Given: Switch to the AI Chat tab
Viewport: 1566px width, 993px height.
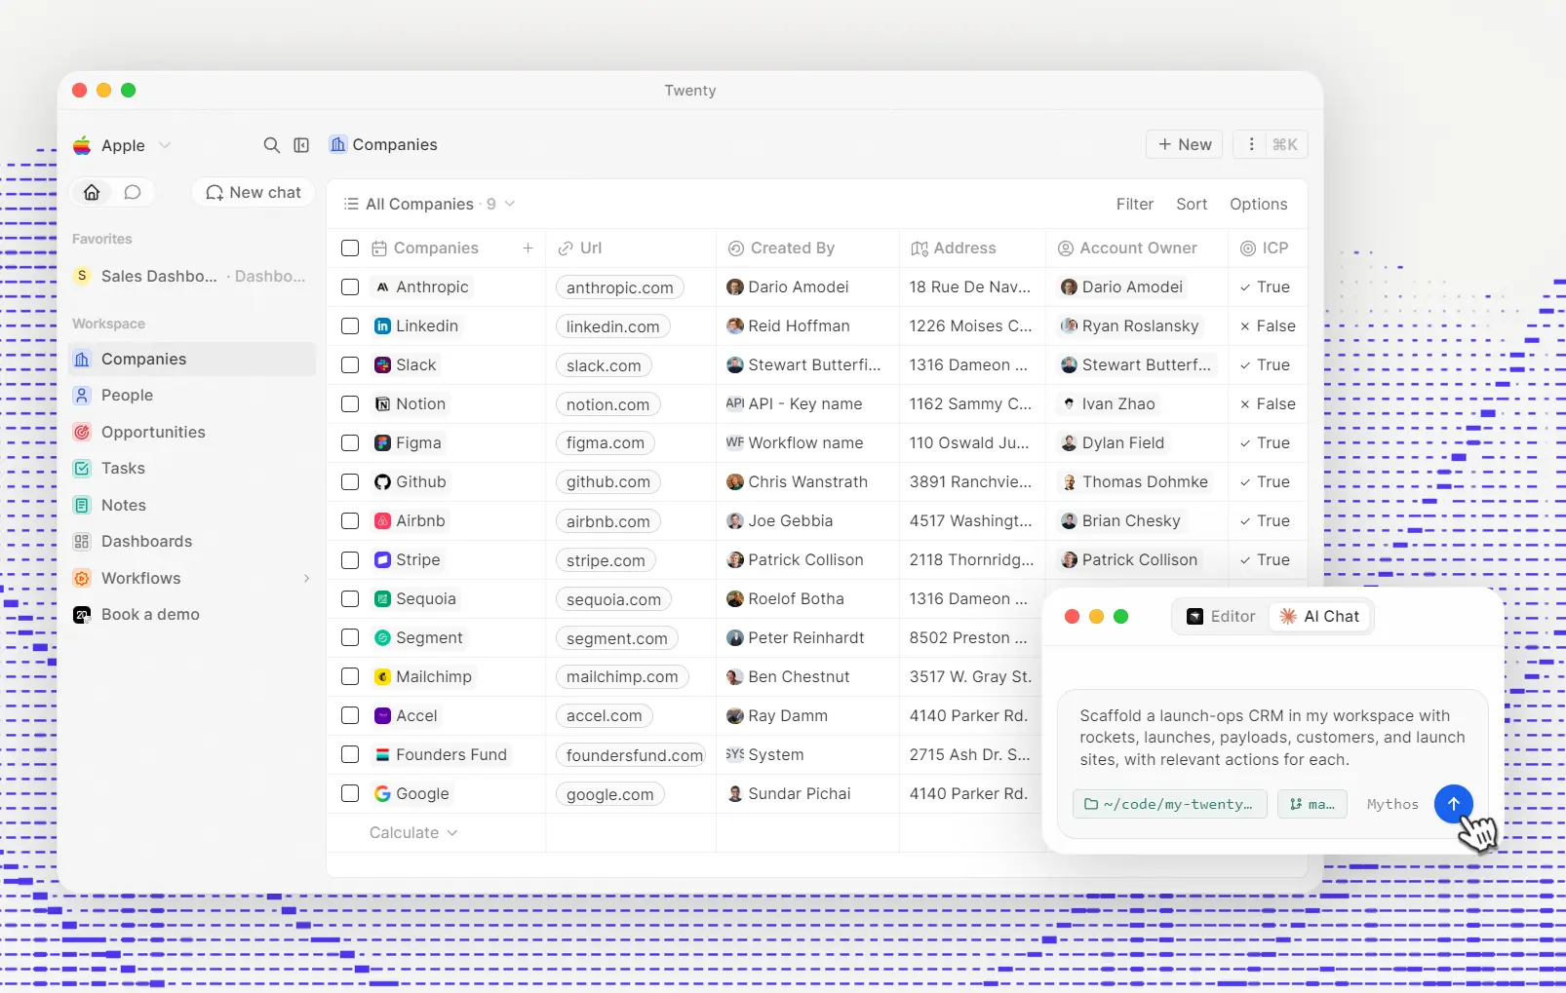Looking at the screenshot, I should click(x=1319, y=617).
